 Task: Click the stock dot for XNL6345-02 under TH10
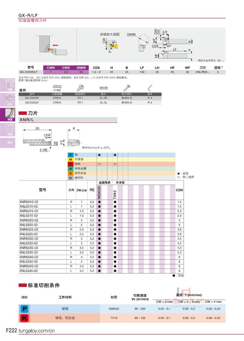pyautogui.click(x=115, y=271)
